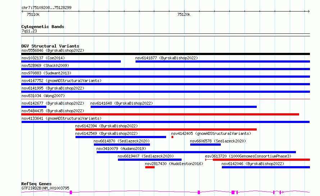Click the first magenta GTF2IRD2B exon
The width and height of the screenshot is (320, 196).
71,192
